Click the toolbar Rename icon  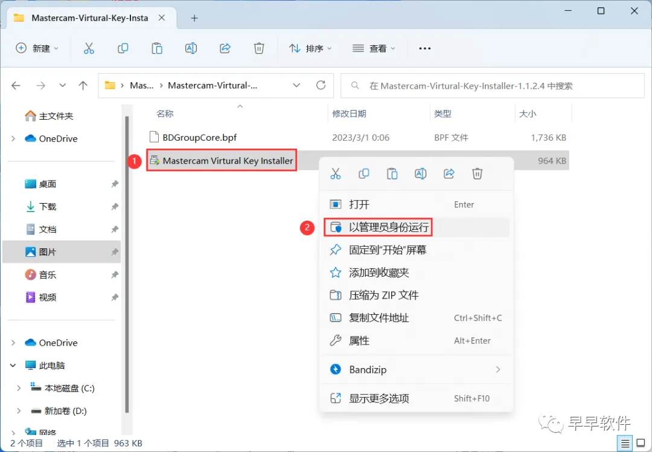[191, 48]
